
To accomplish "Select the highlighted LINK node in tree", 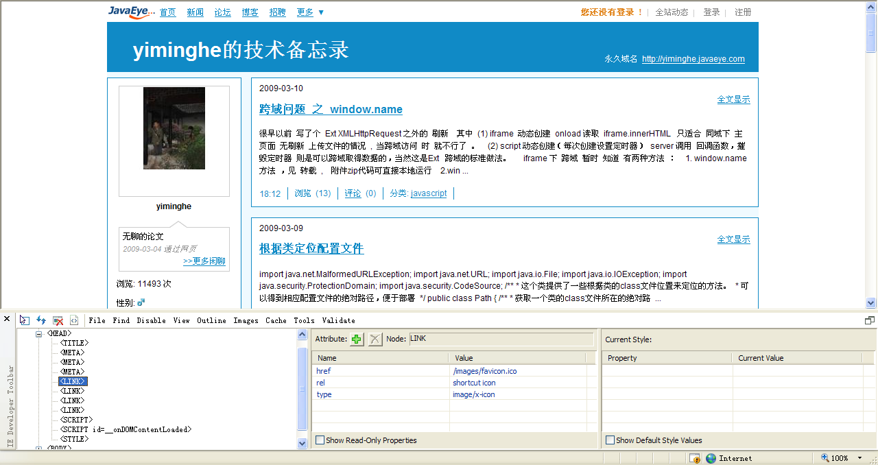I will (73, 381).
